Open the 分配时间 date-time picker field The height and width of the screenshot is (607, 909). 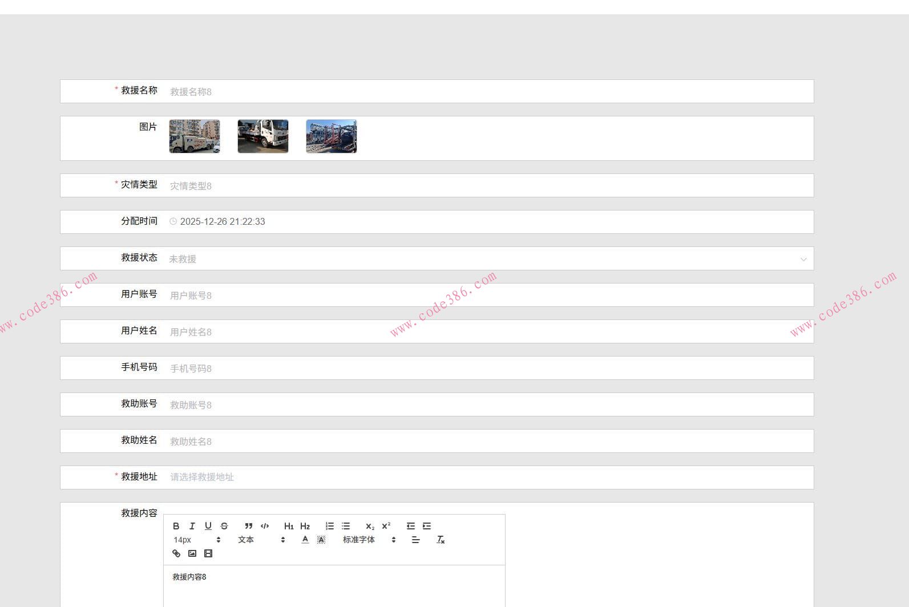[488, 222]
